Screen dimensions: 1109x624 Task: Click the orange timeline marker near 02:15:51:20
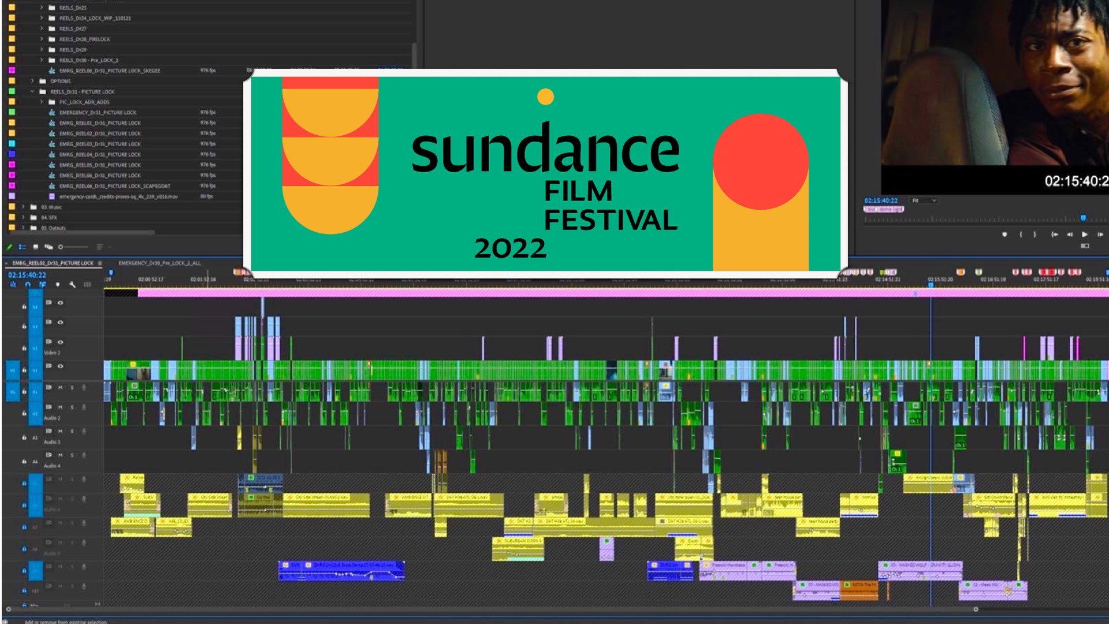point(961,272)
